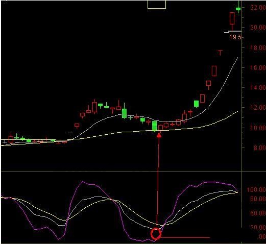Click the tall hollow red candle near 16.00
The image size is (266, 244).
[x=214, y=71]
